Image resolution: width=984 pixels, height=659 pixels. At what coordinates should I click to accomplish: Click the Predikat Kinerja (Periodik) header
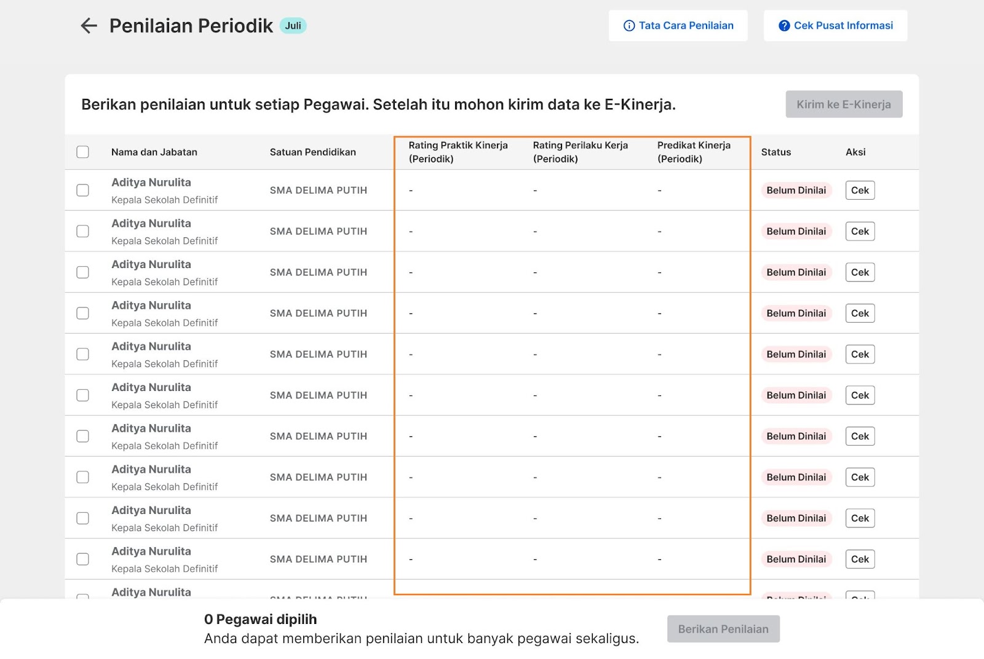coord(694,152)
